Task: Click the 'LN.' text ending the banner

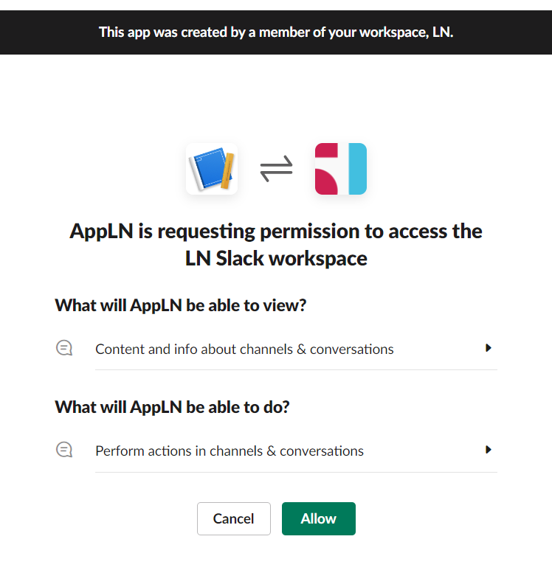Action: [x=443, y=32]
